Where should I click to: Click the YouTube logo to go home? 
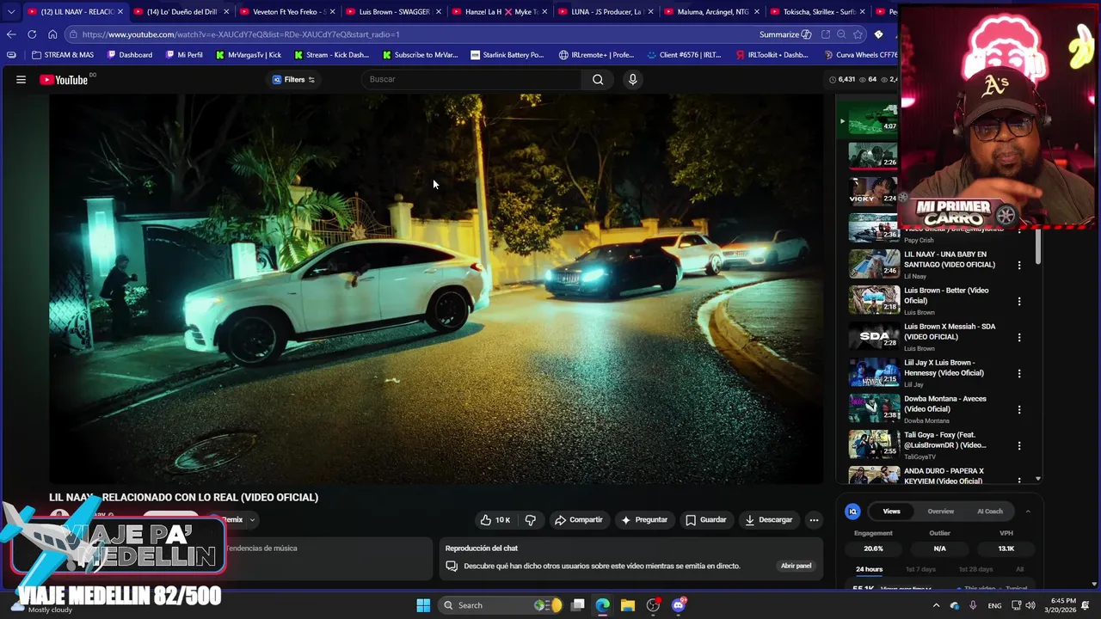point(64,80)
